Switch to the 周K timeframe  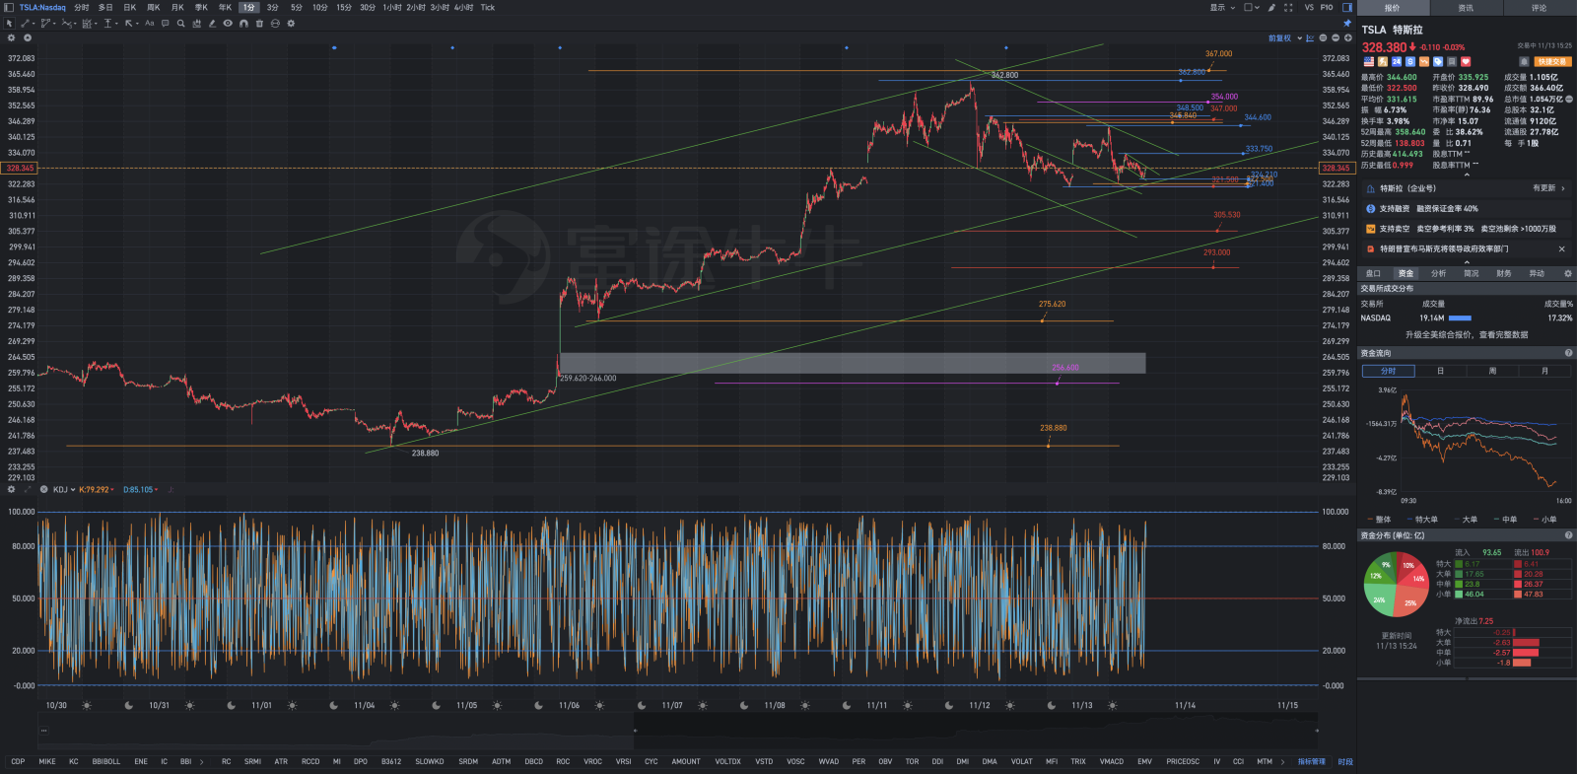coord(153,7)
